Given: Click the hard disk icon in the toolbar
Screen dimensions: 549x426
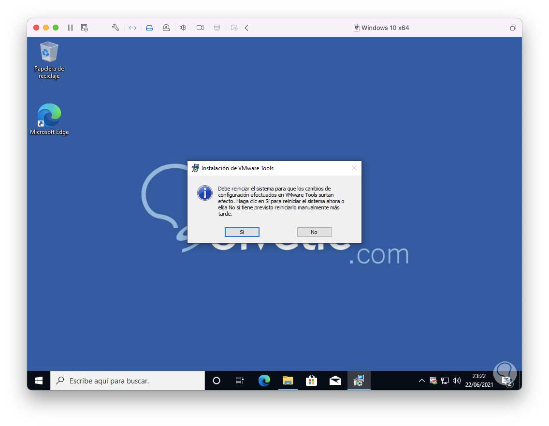Looking at the screenshot, I should point(149,28).
